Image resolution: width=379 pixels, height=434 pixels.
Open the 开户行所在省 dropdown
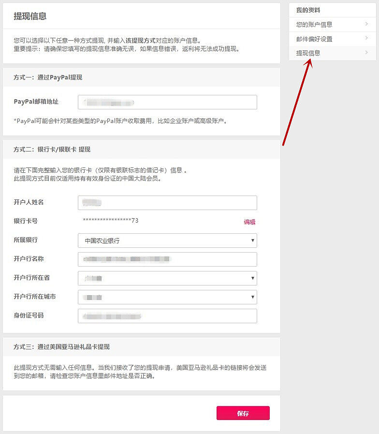click(x=167, y=278)
